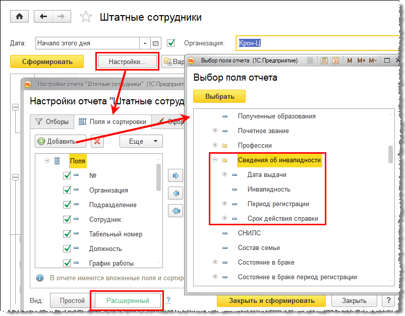Image resolution: width=405 pixels, height=316 pixels.
Task: Open calendar picker next to Дата field
Action: 155,43
